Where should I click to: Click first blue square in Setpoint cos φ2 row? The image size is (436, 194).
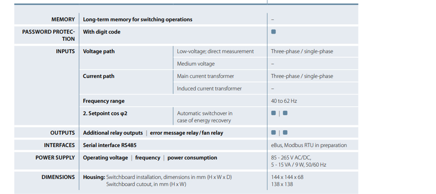273,113
